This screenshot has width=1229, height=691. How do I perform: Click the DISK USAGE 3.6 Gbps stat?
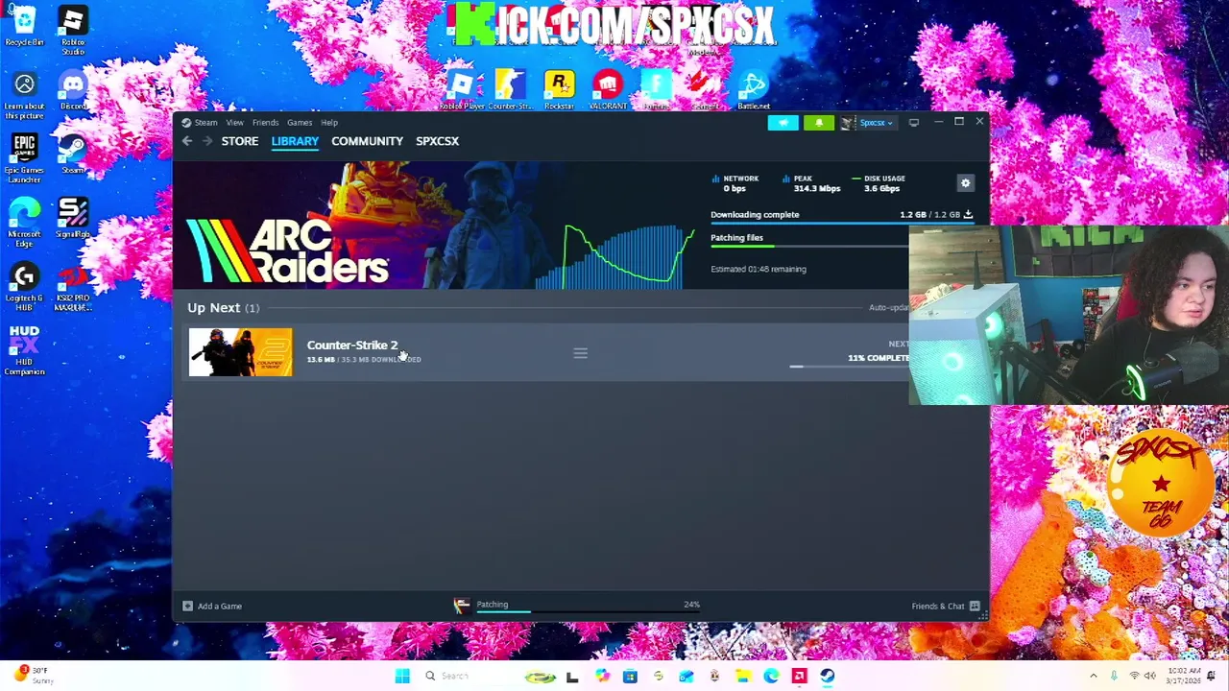click(x=878, y=183)
